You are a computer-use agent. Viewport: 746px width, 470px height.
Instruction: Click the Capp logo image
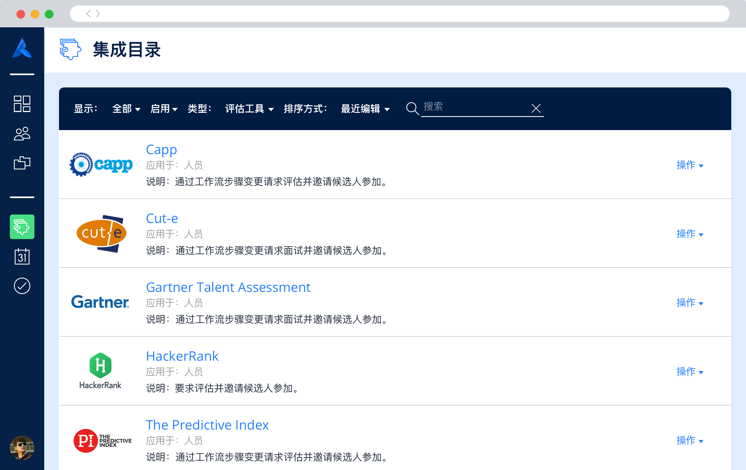pyautogui.click(x=101, y=164)
